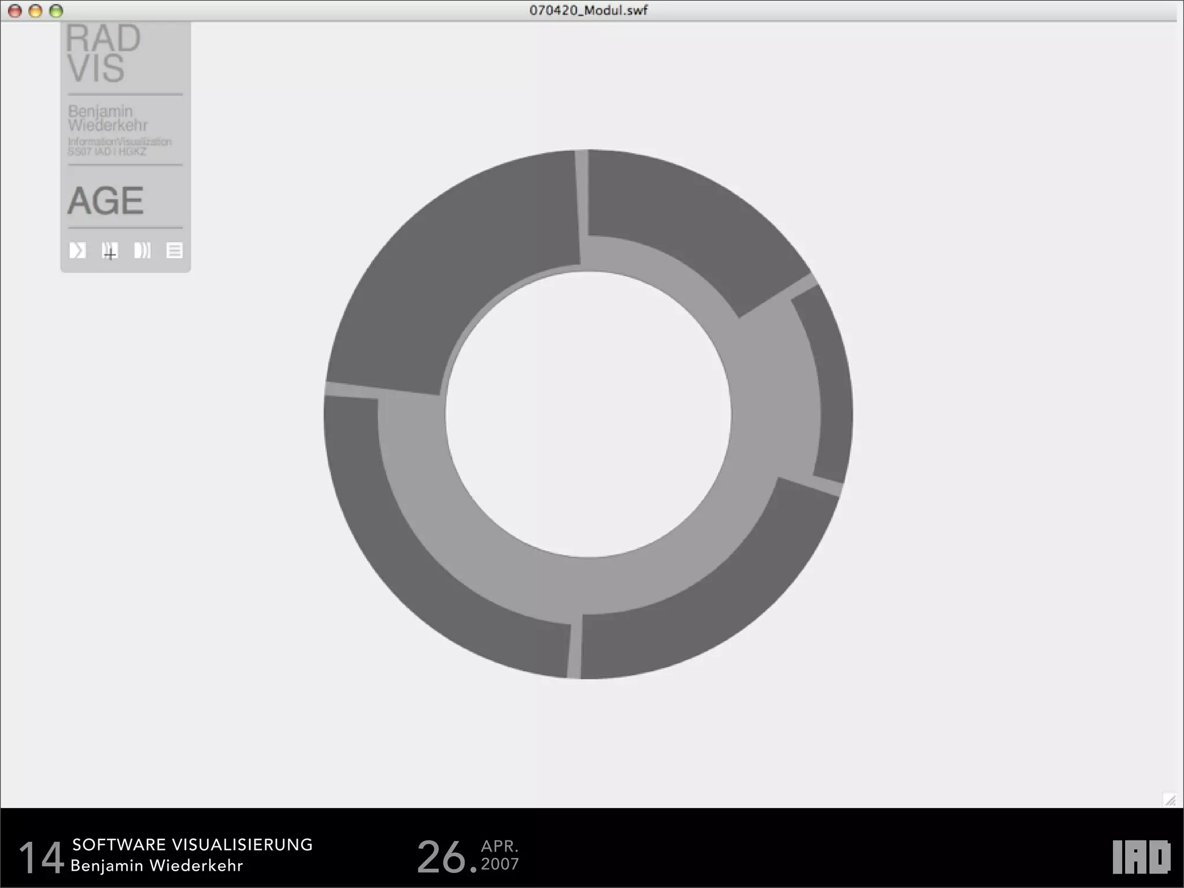
Task: Click the RAD VIS title text
Action: 103,54
